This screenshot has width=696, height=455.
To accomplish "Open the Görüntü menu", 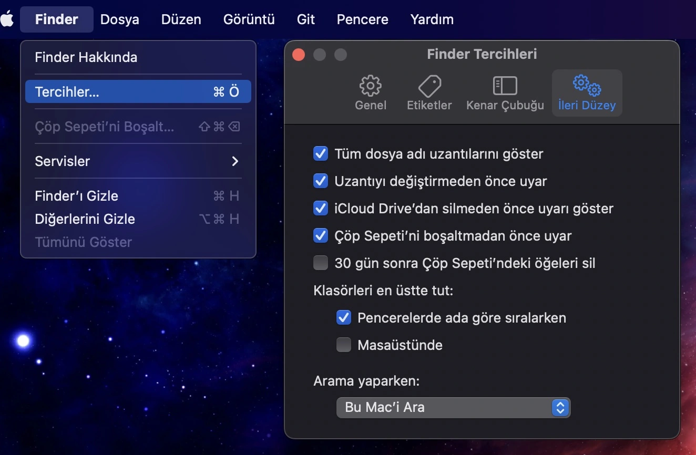I will point(249,19).
